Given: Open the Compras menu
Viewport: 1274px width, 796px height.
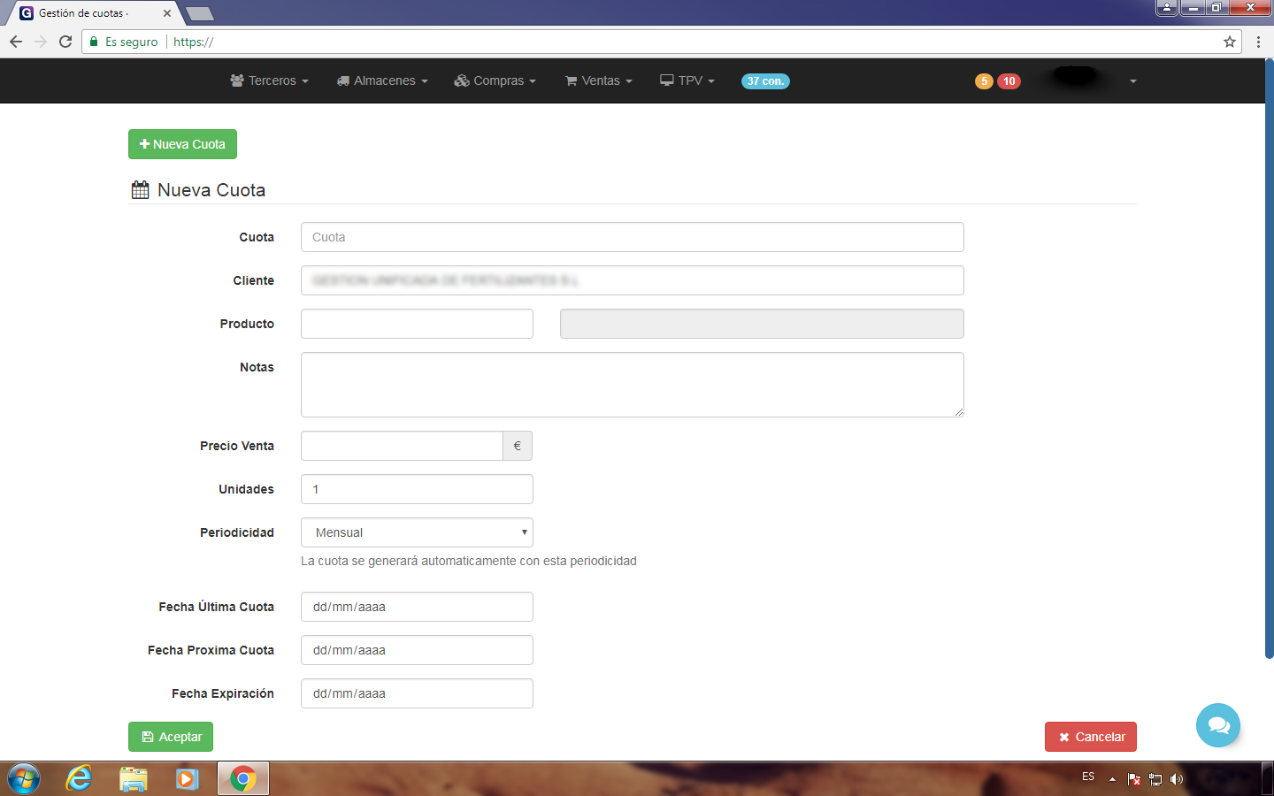Looking at the screenshot, I should pyautogui.click(x=495, y=81).
